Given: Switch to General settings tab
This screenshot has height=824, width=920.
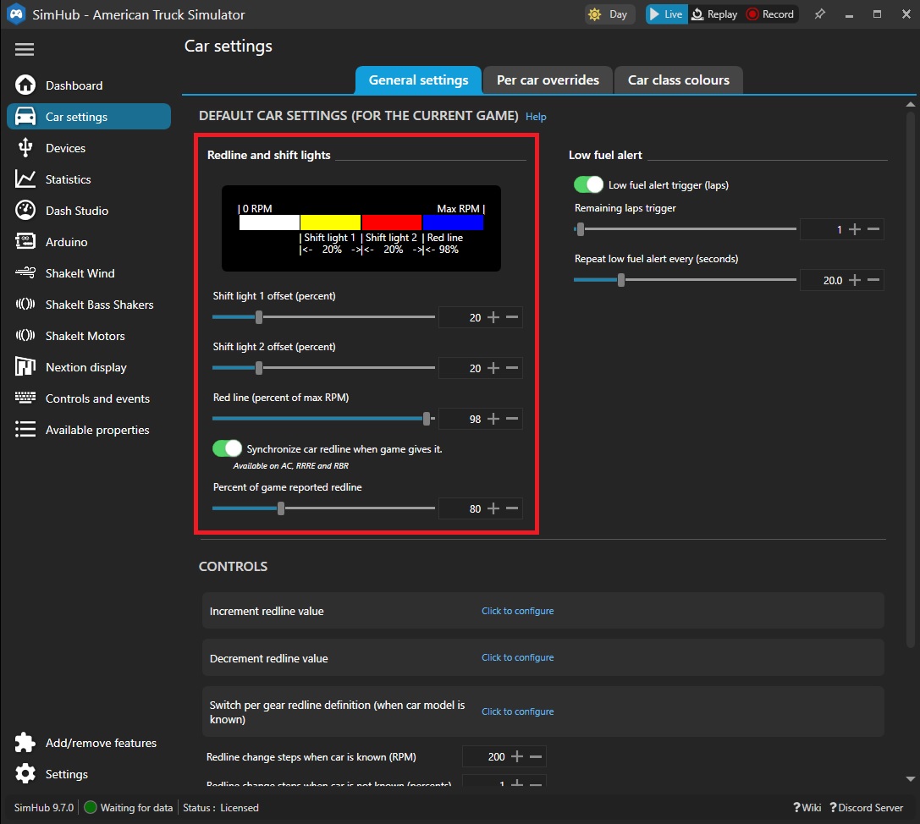Looking at the screenshot, I should point(418,80).
